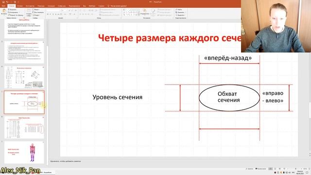Image resolution: width=311 pixels, height=175 pixels.
Task: Click the slide title 'Четыре размера каждого'
Action: (x=170, y=38)
